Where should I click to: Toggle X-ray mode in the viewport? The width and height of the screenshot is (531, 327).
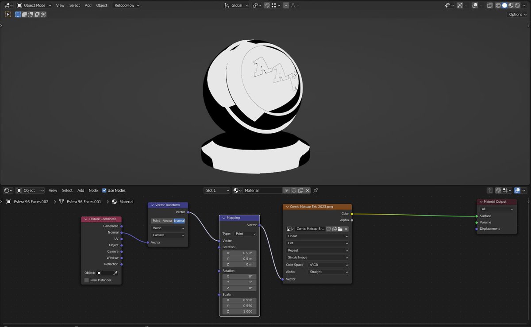tap(489, 5)
